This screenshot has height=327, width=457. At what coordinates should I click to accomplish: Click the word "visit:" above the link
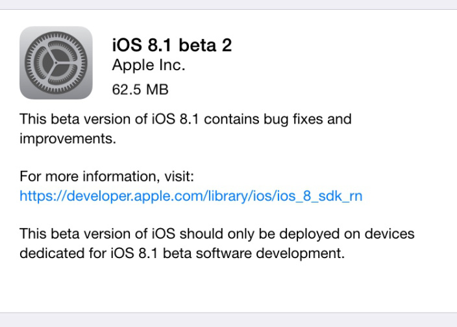[x=178, y=176]
